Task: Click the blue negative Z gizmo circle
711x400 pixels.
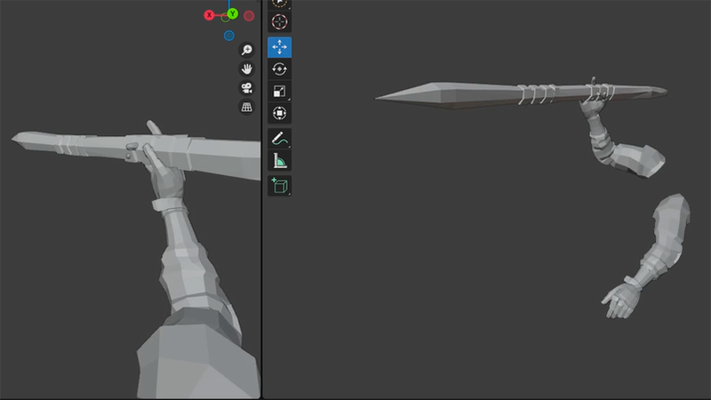Action: pyautogui.click(x=229, y=36)
